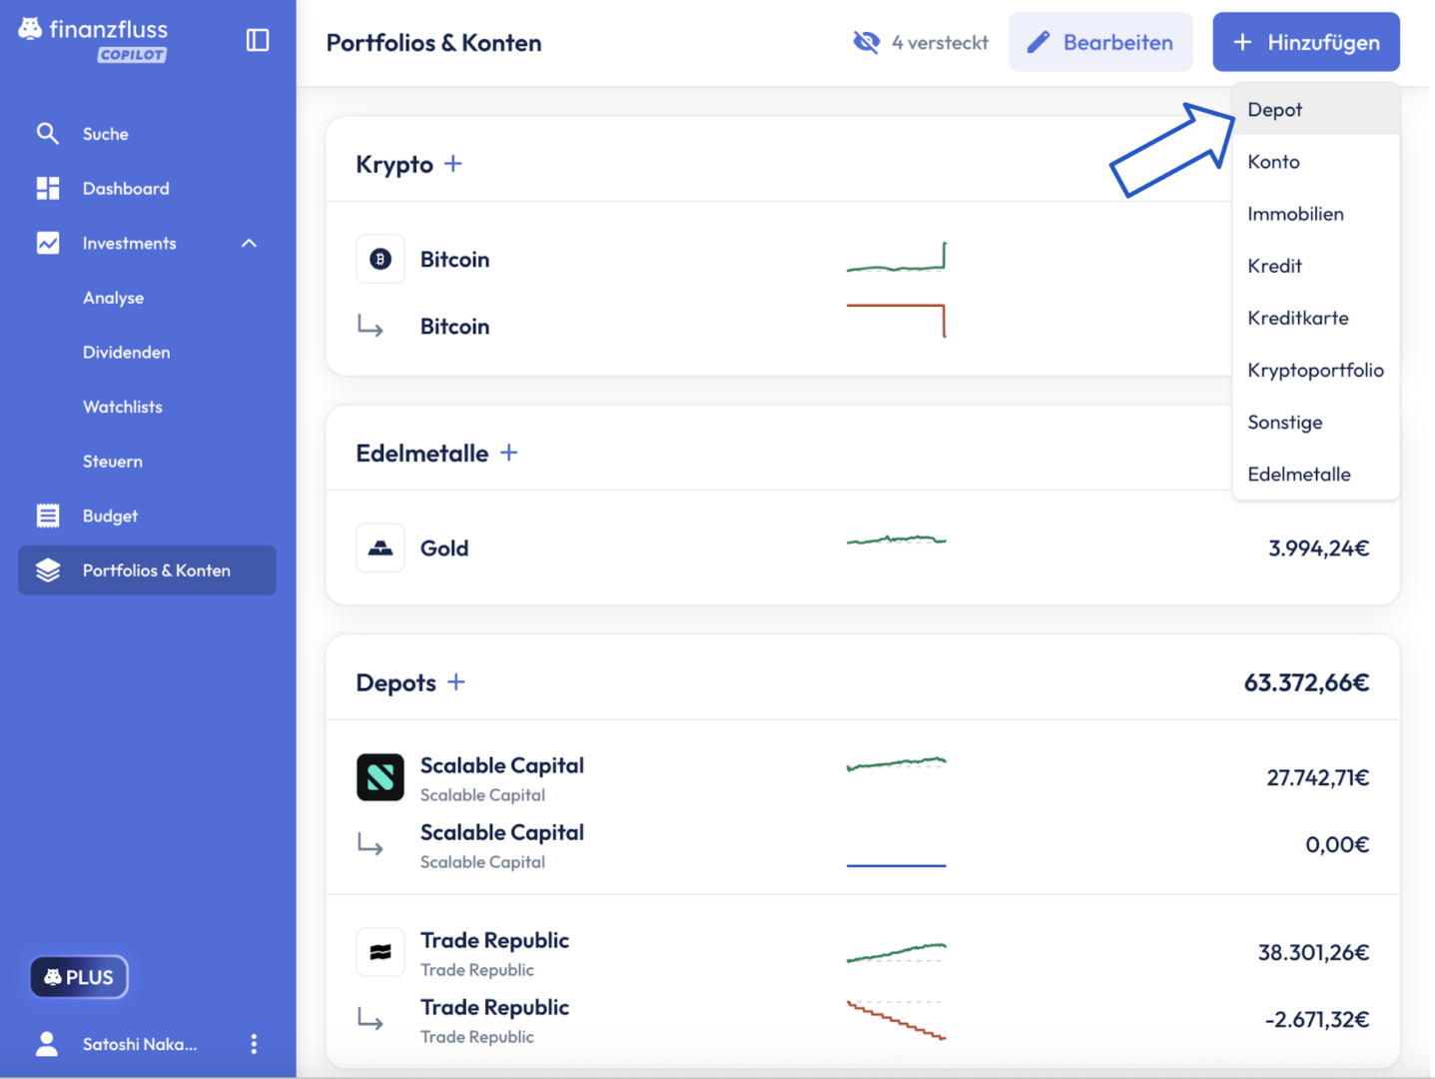Open Dividenden in the sidebar
Viewport: 1435px width, 1079px height.
tap(127, 353)
